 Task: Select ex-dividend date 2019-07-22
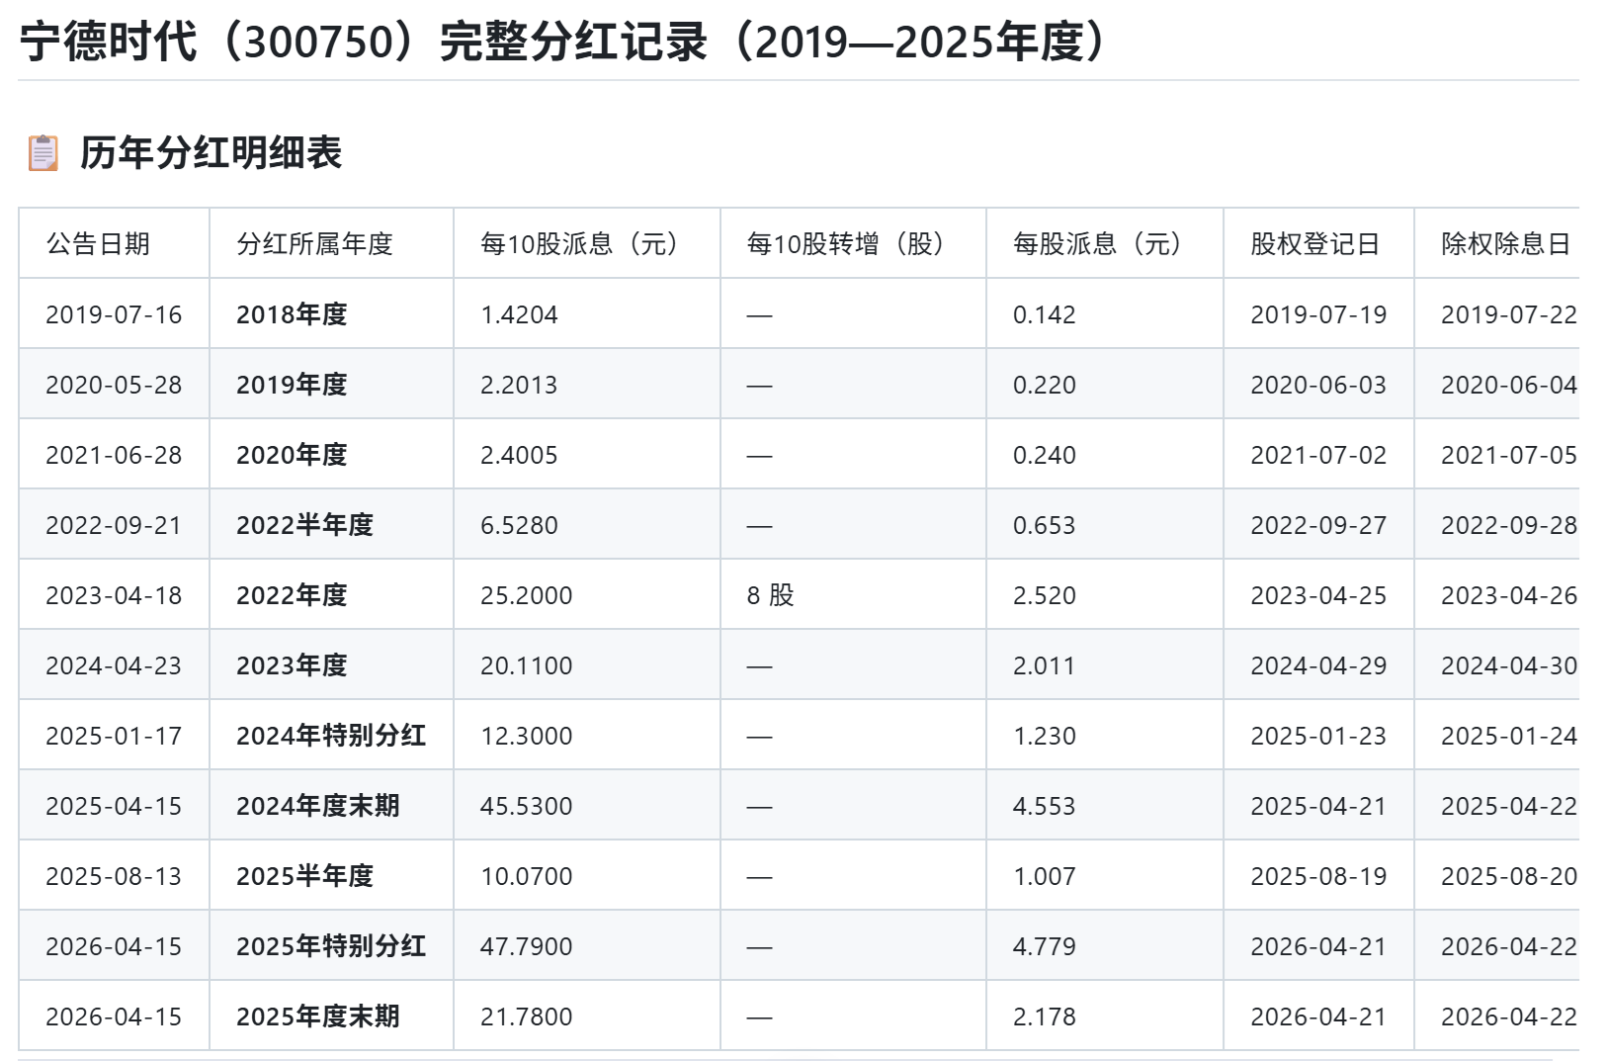coord(1509,314)
